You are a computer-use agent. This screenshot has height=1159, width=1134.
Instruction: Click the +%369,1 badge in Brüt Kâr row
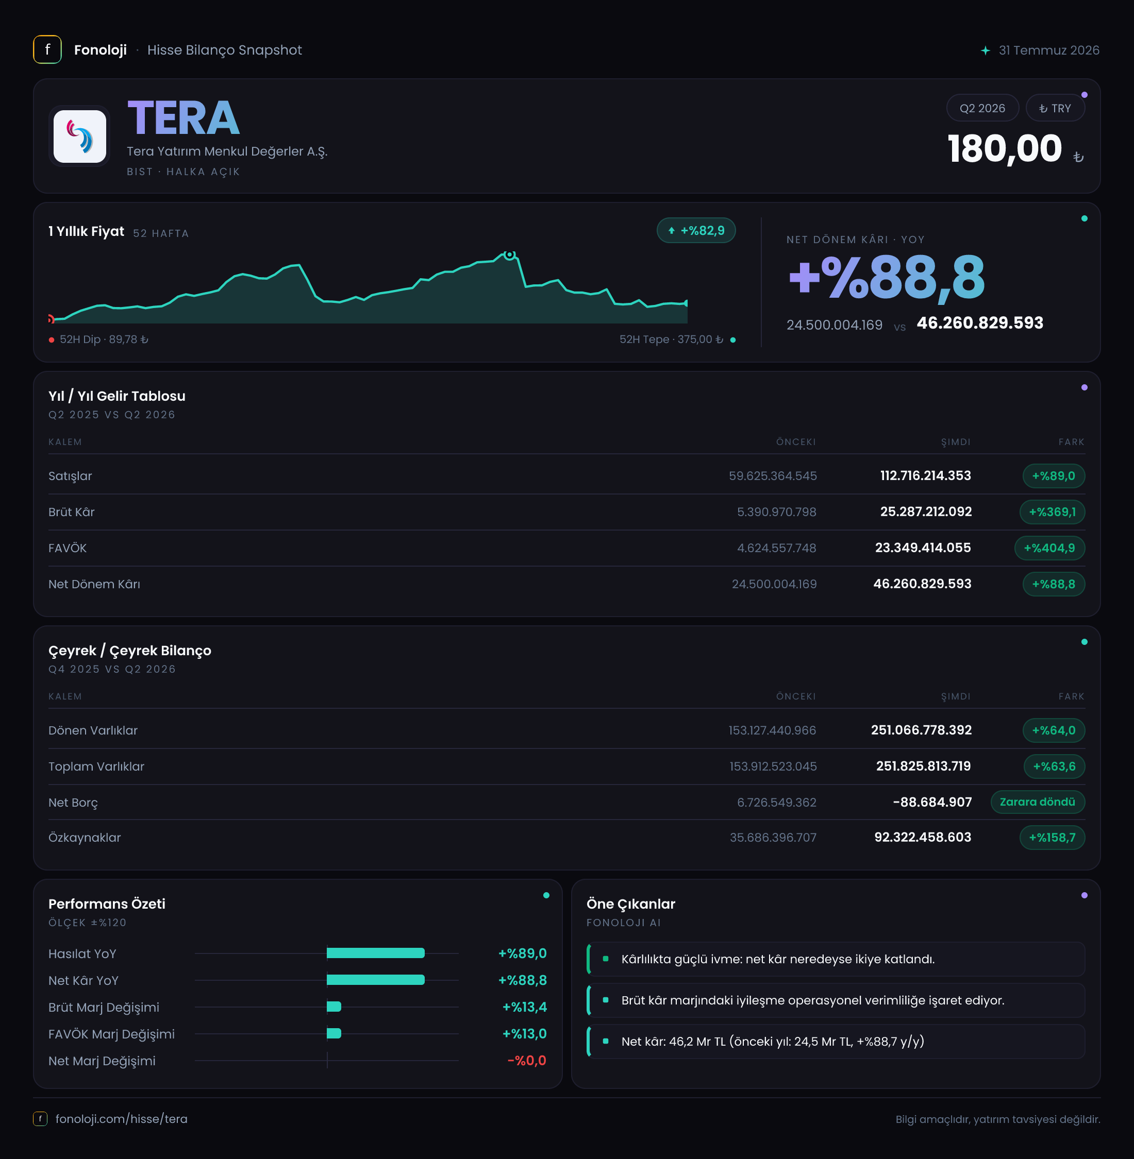[x=1052, y=512]
